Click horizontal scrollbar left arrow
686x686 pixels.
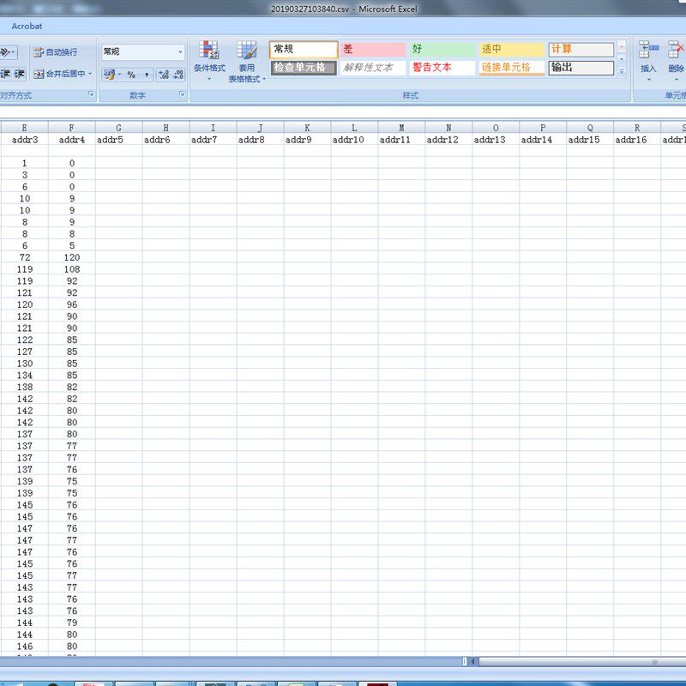pyautogui.click(x=473, y=661)
